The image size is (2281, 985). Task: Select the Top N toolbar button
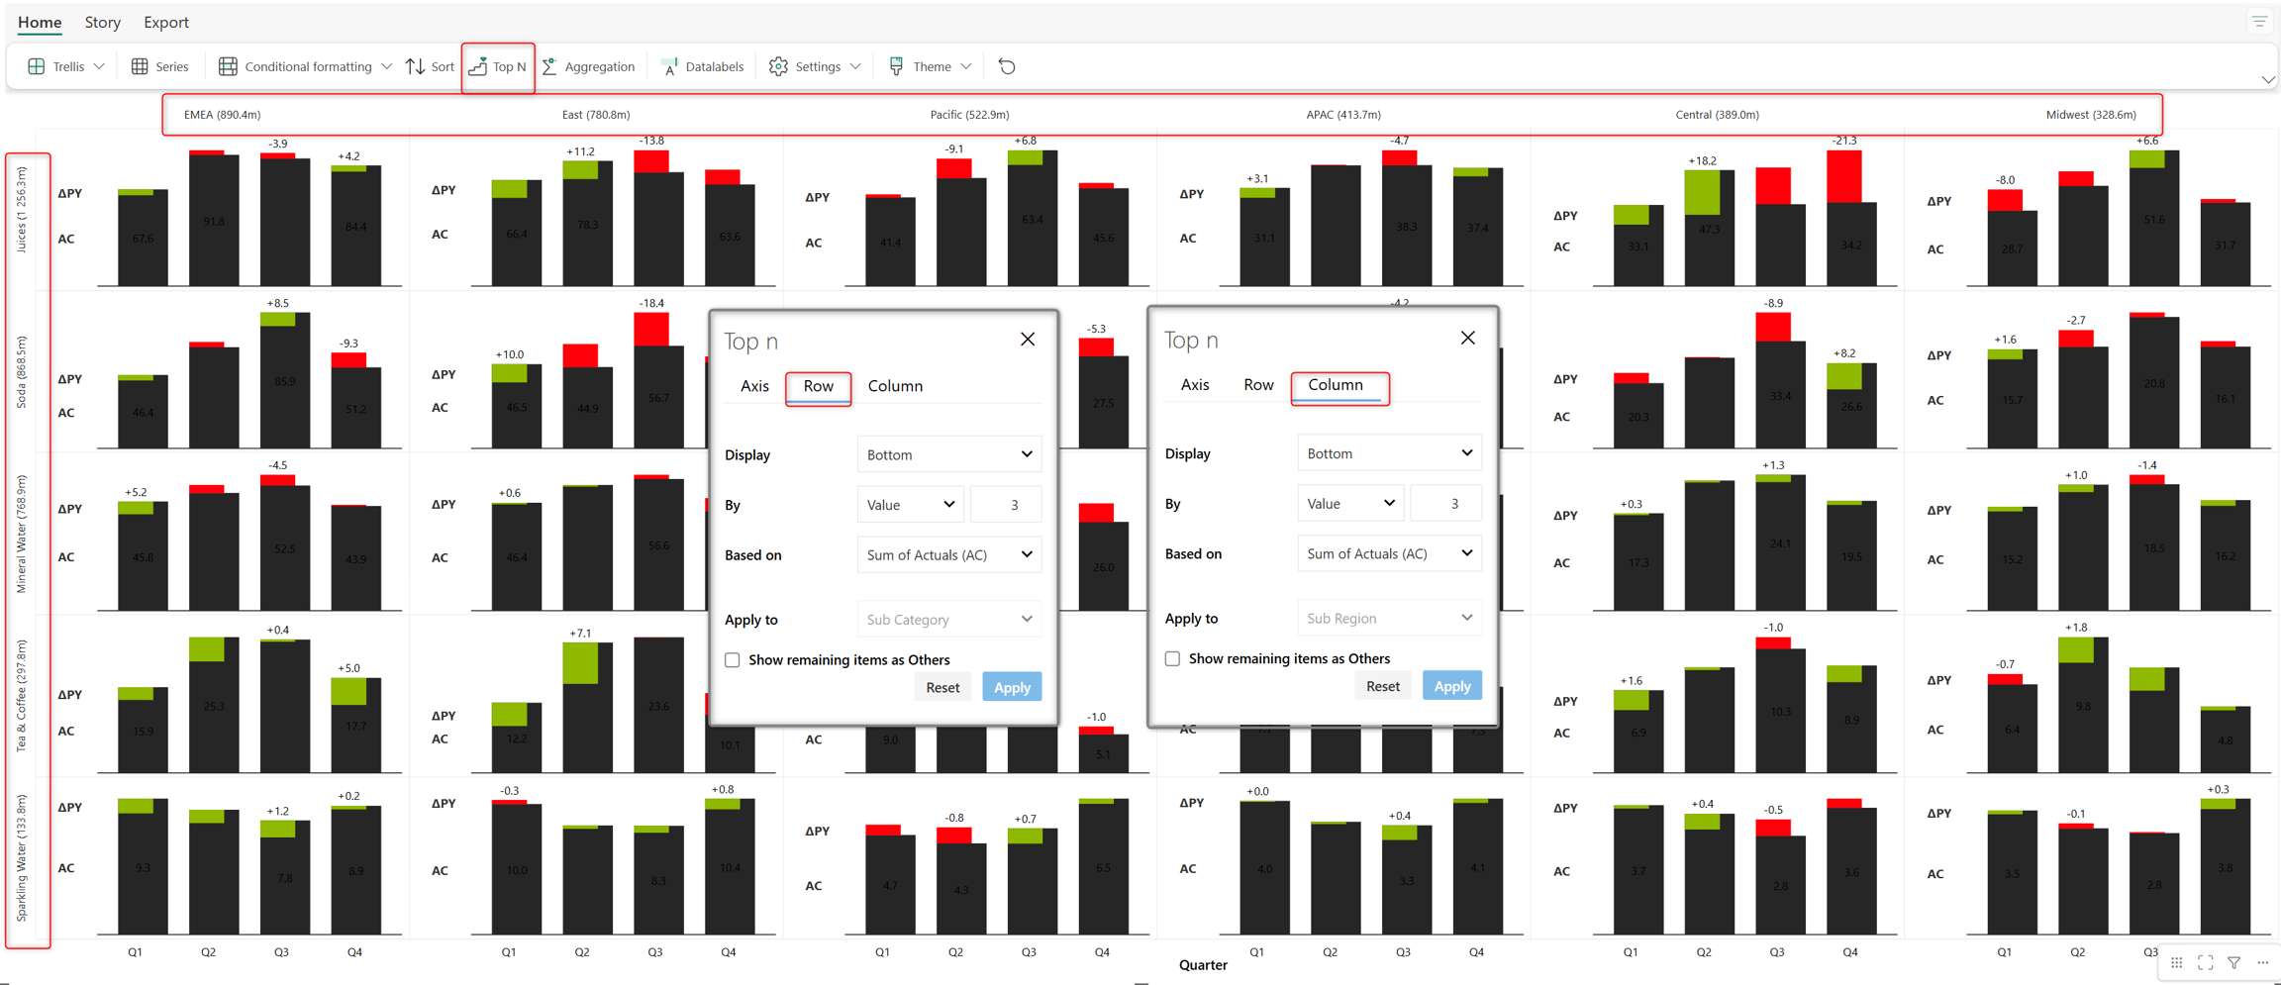click(x=498, y=66)
